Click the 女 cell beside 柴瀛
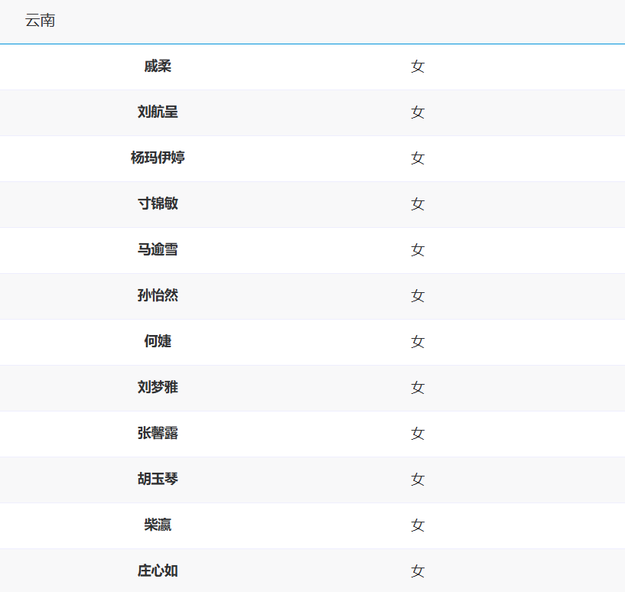The width and height of the screenshot is (625, 592). point(418,525)
